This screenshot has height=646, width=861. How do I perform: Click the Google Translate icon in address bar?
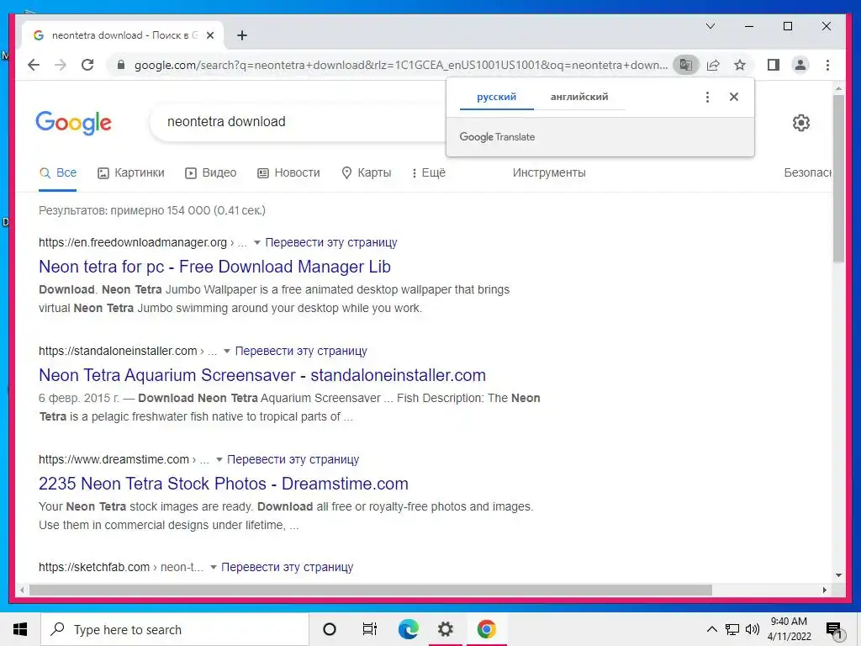[685, 65]
